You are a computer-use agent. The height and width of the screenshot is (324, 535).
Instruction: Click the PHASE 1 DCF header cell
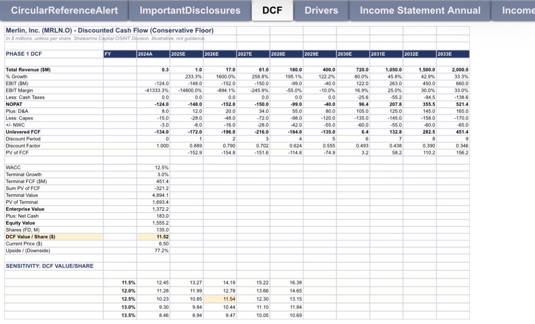(x=54, y=54)
